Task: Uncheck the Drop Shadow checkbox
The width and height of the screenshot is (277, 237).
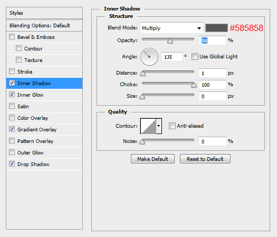Action: [x=12, y=164]
